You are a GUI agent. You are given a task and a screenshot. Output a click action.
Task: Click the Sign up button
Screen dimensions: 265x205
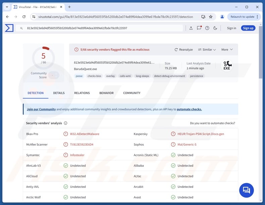click(x=248, y=28)
